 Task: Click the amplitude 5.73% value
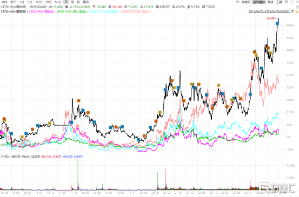[x=195, y=7]
